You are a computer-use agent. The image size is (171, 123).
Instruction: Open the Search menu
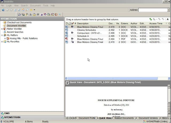click(24, 6)
